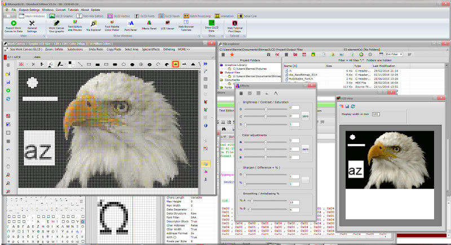The image size is (451, 245).
Task: Open Web Tutorial First Steps
Action: point(235,23)
